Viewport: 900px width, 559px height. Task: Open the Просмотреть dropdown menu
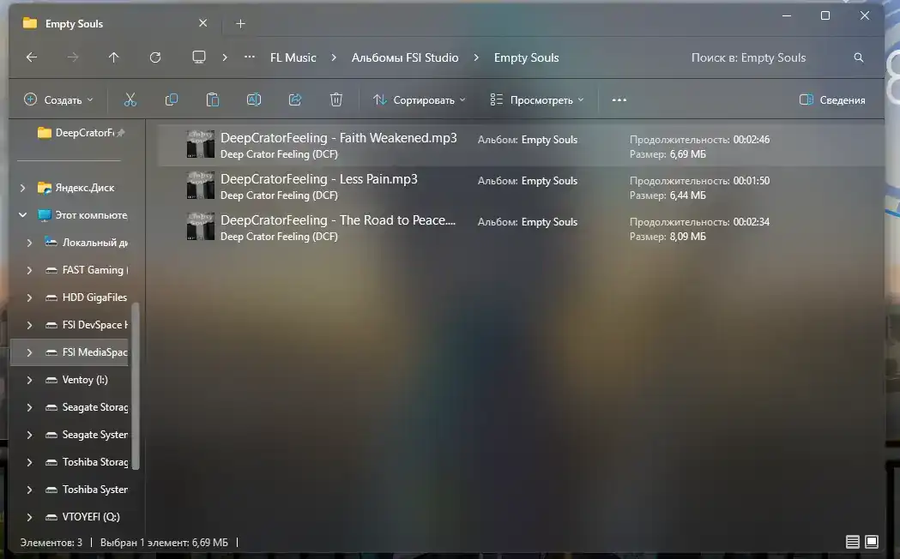pos(537,99)
